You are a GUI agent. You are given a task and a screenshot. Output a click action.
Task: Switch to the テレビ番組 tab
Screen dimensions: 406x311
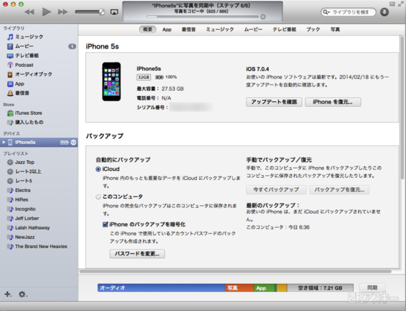(x=284, y=30)
